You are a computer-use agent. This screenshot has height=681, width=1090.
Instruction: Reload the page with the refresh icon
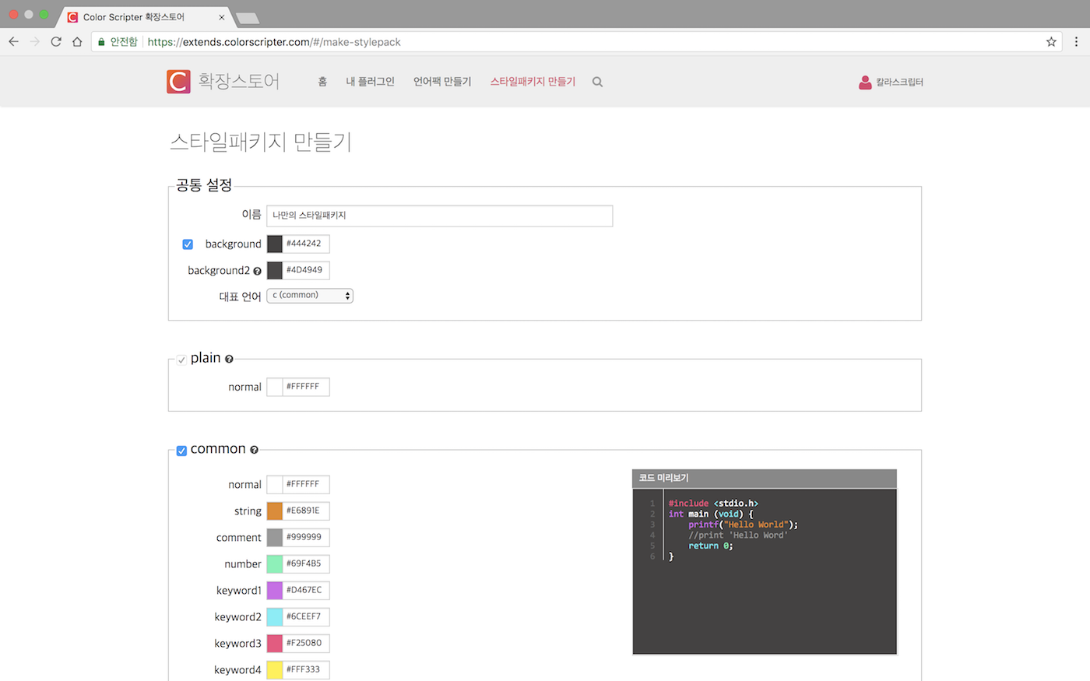click(x=56, y=42)
